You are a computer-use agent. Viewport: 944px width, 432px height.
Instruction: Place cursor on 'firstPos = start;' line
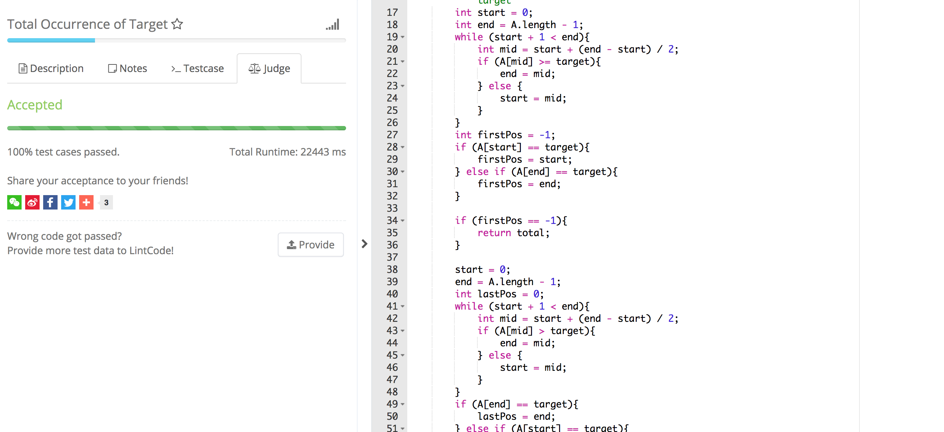tap(525, 159)
